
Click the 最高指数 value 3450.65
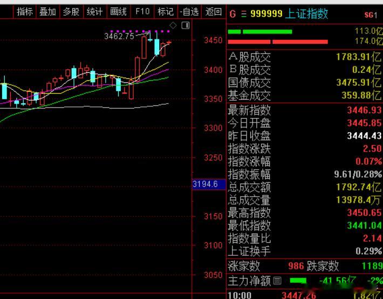pos(364,213)
